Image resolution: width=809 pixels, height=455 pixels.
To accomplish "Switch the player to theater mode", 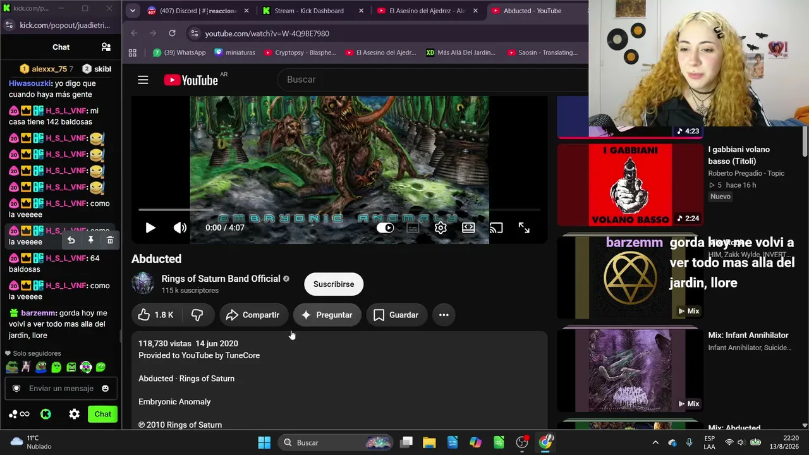I will (468, 227).
